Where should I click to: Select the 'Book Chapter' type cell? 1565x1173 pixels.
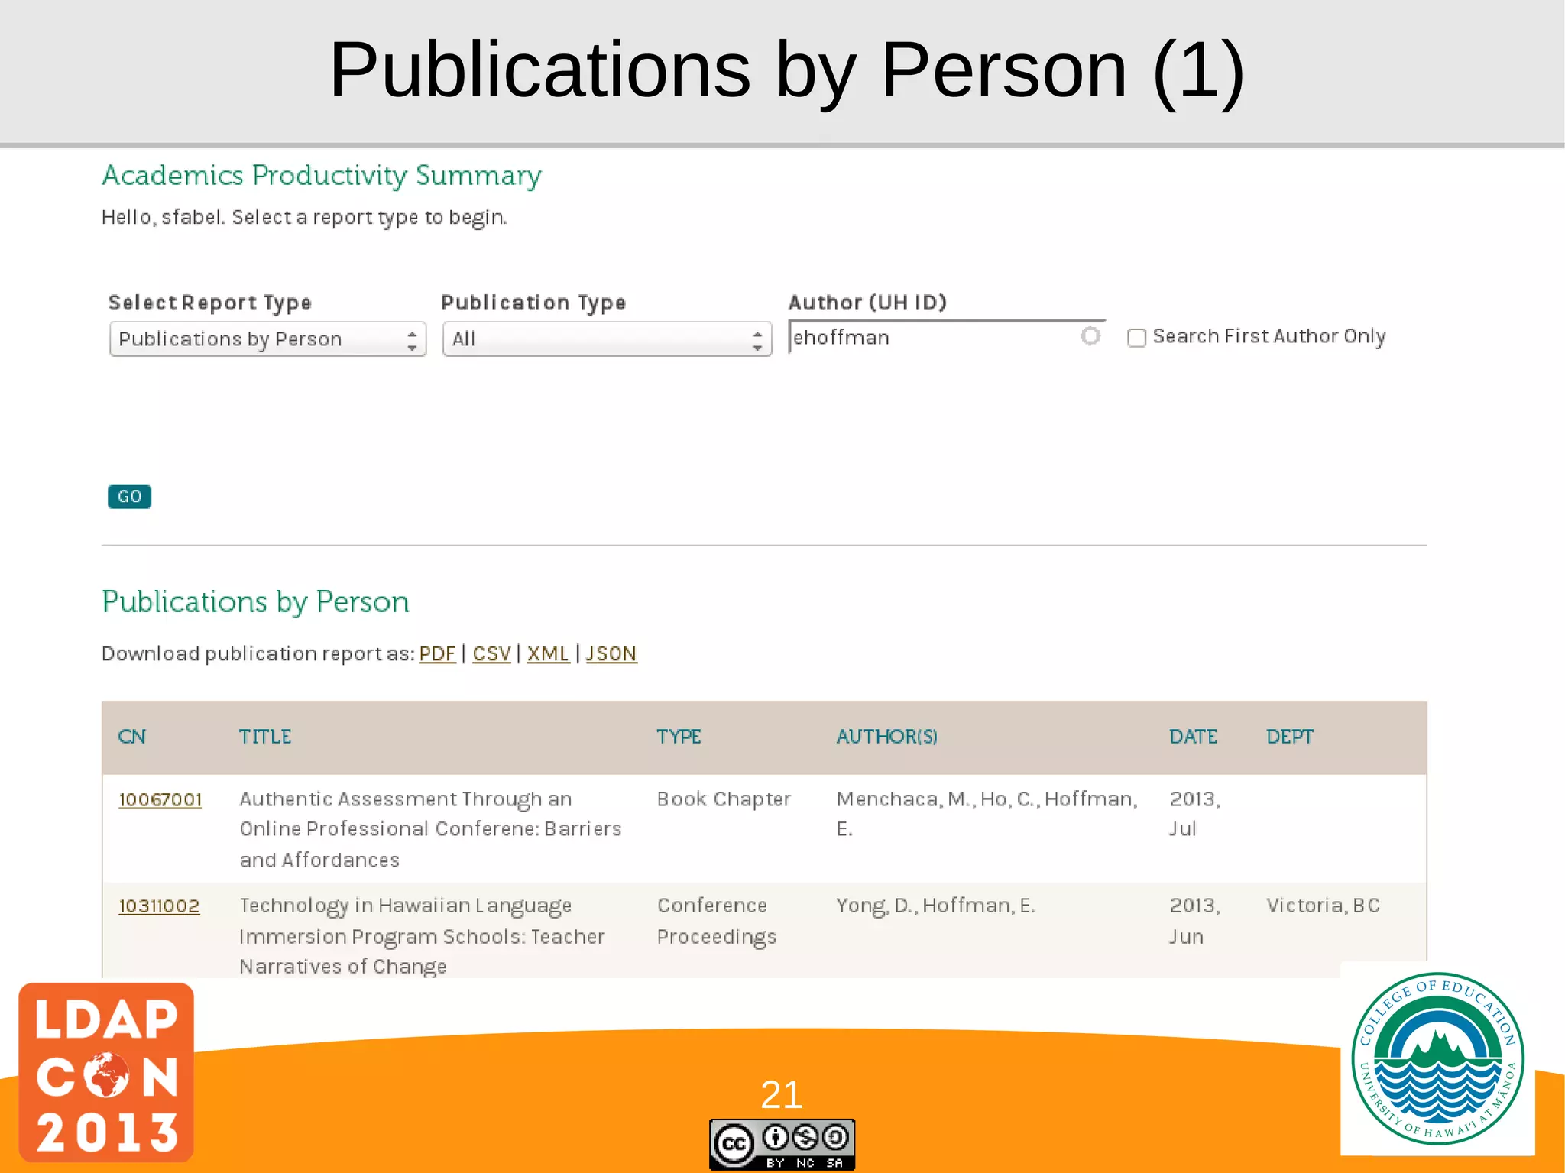pos(724,799)
